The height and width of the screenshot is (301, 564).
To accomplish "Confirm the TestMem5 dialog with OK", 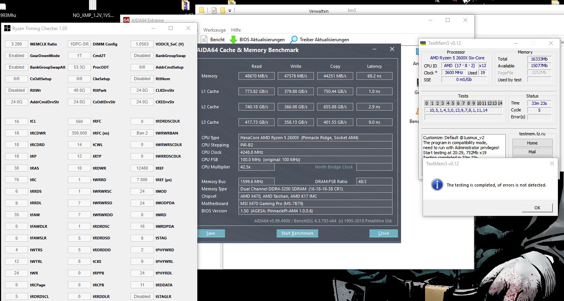I will [537, 208].
